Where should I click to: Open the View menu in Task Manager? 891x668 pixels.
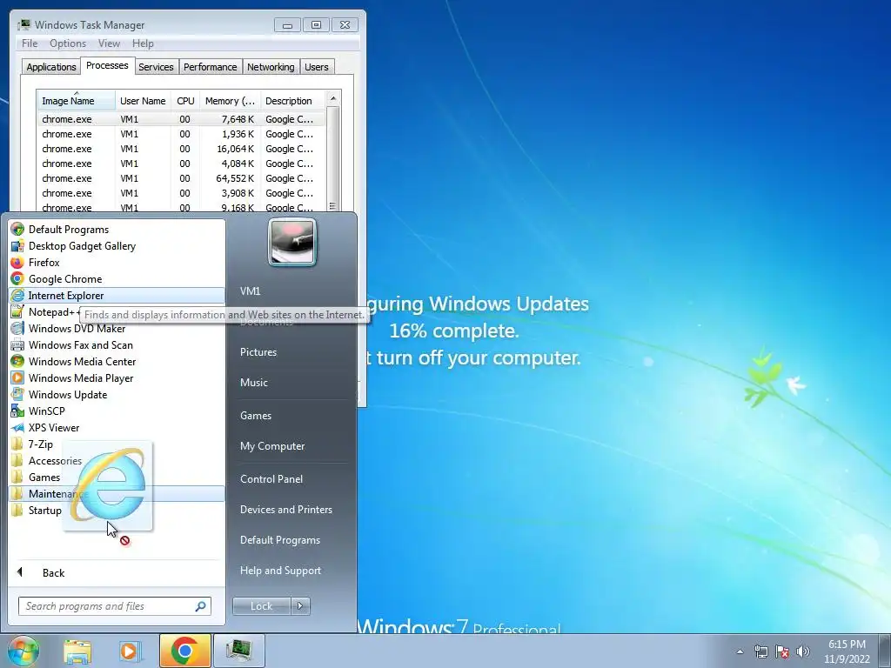tap(109, 43)
